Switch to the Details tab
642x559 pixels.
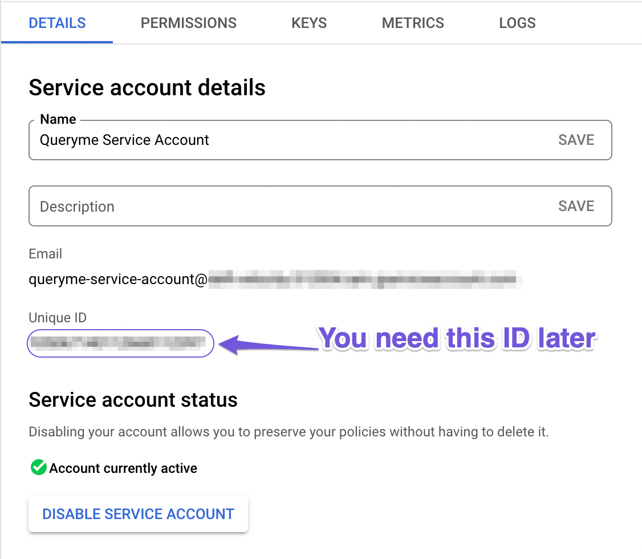pos(57,23)
